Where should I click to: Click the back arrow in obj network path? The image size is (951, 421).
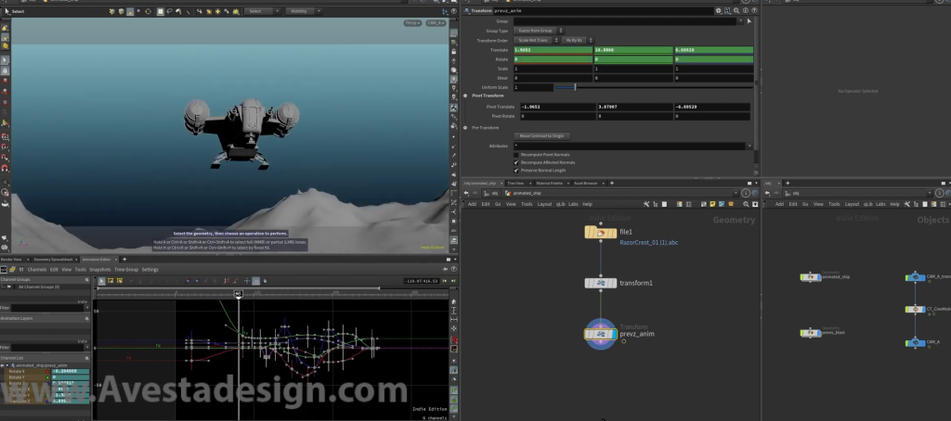tap(769, 193)
